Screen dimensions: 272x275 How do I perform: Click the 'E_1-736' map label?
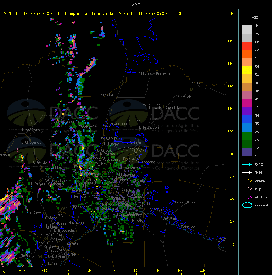184,97
